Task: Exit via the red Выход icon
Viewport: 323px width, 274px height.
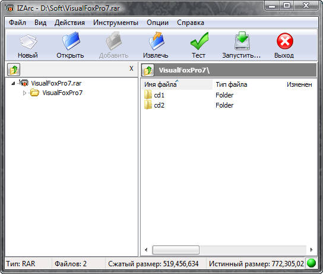Action: (285, 41)
